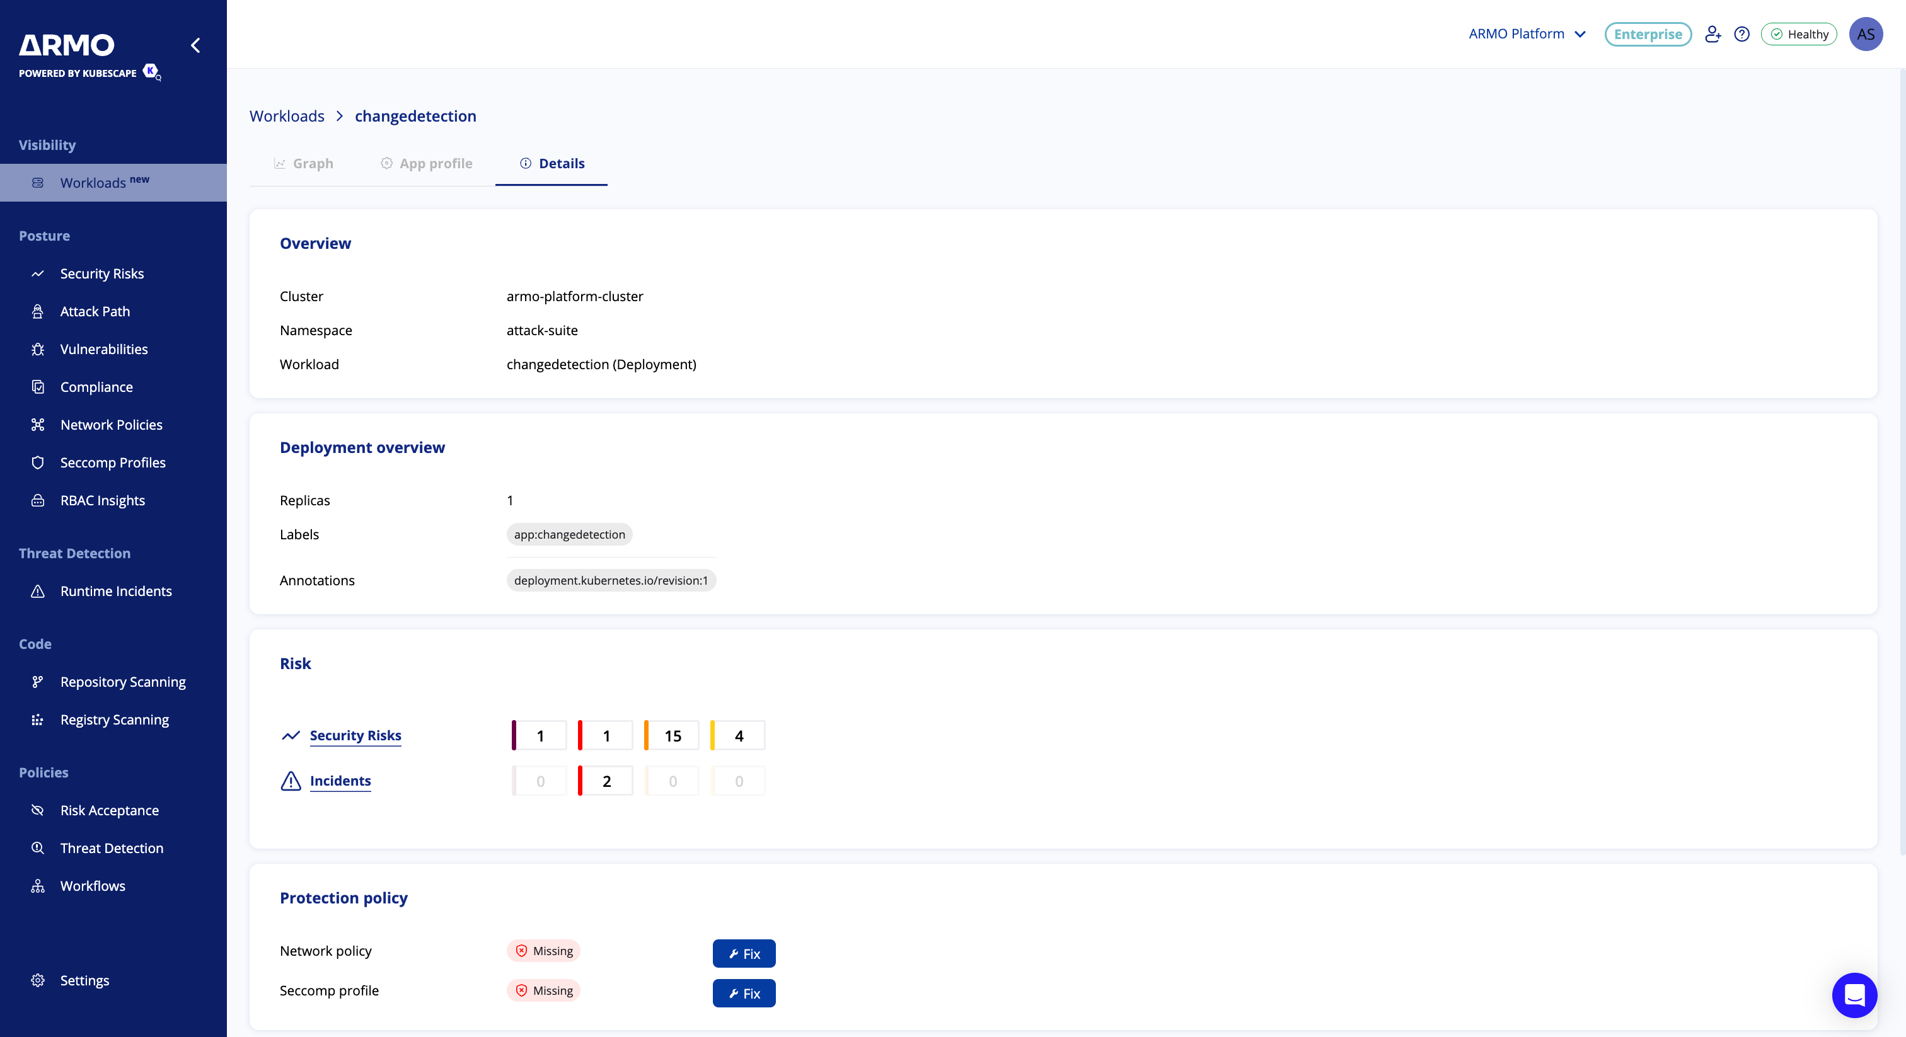Click the Repository Scanning branch icon
Image resolution: width=1906 pixels, height=1037 pixels.
point(38,682)
